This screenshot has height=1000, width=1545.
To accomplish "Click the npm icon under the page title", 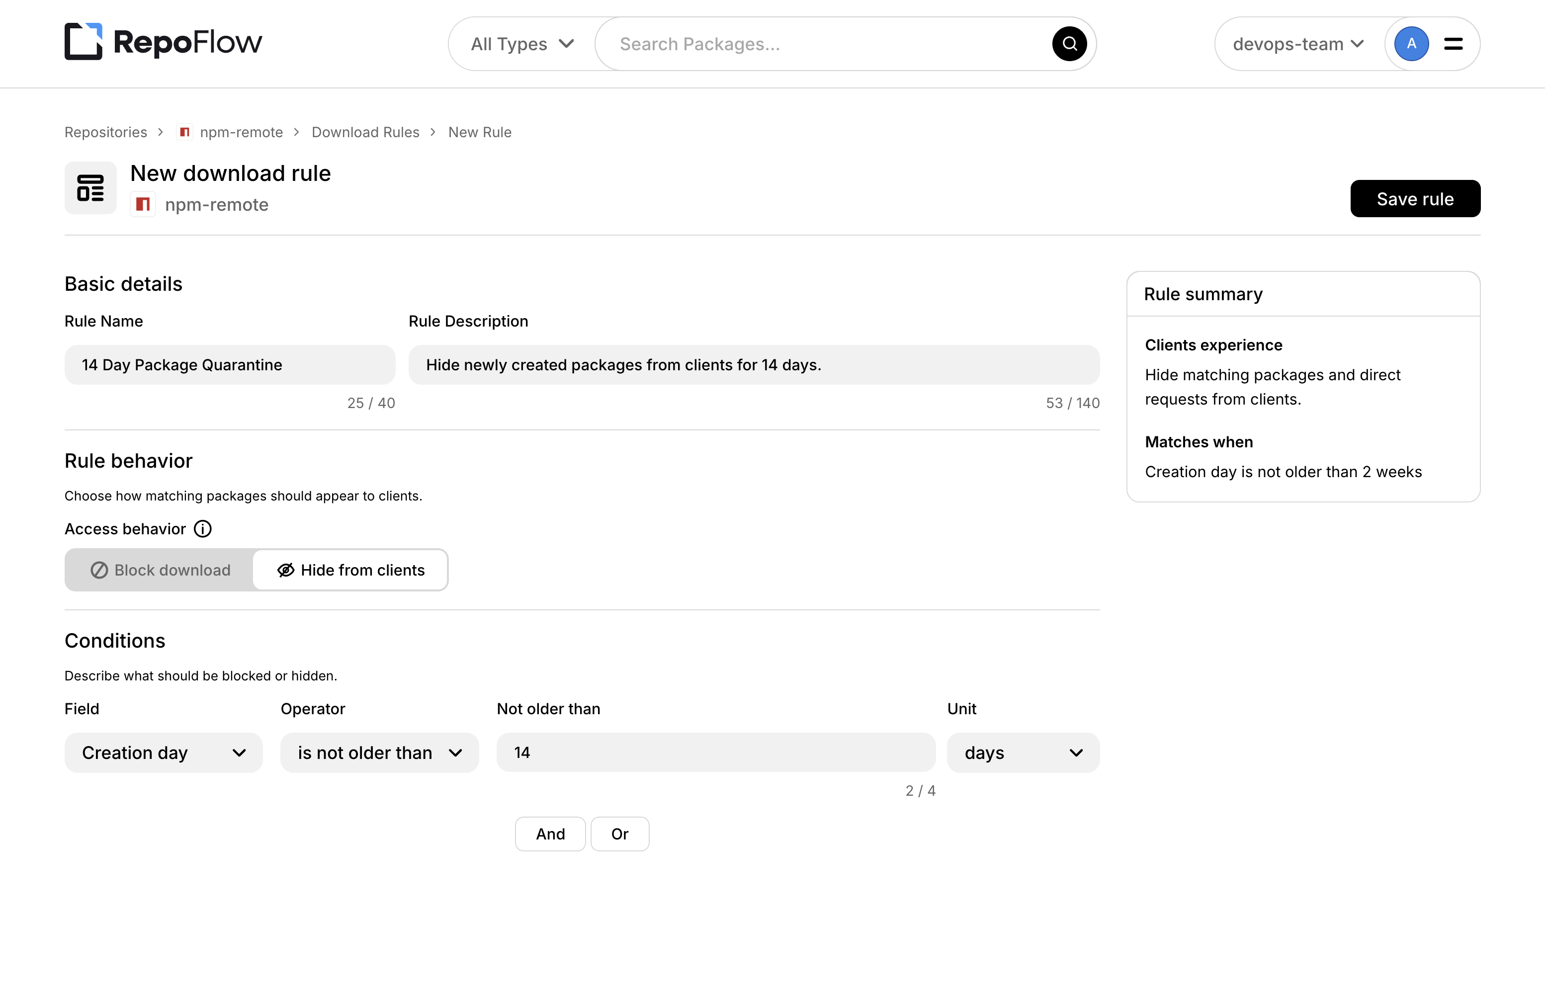I will click(x=143, y=204).
